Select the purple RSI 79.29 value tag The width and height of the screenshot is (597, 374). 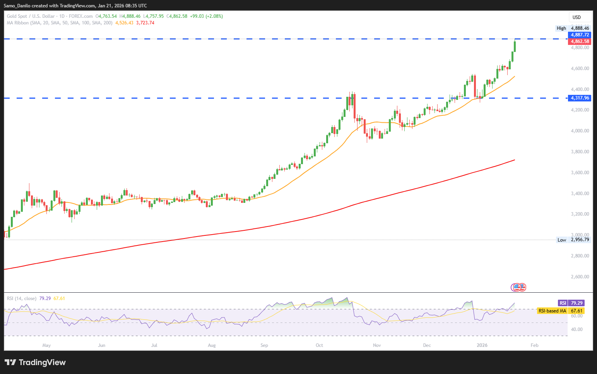click(571, 303)
